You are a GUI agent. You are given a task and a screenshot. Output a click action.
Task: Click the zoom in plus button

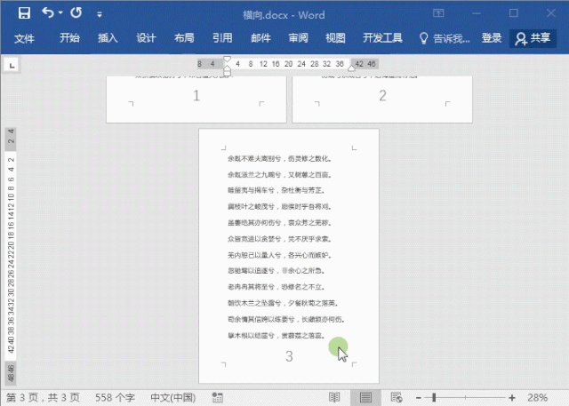(x=512, y=398)
